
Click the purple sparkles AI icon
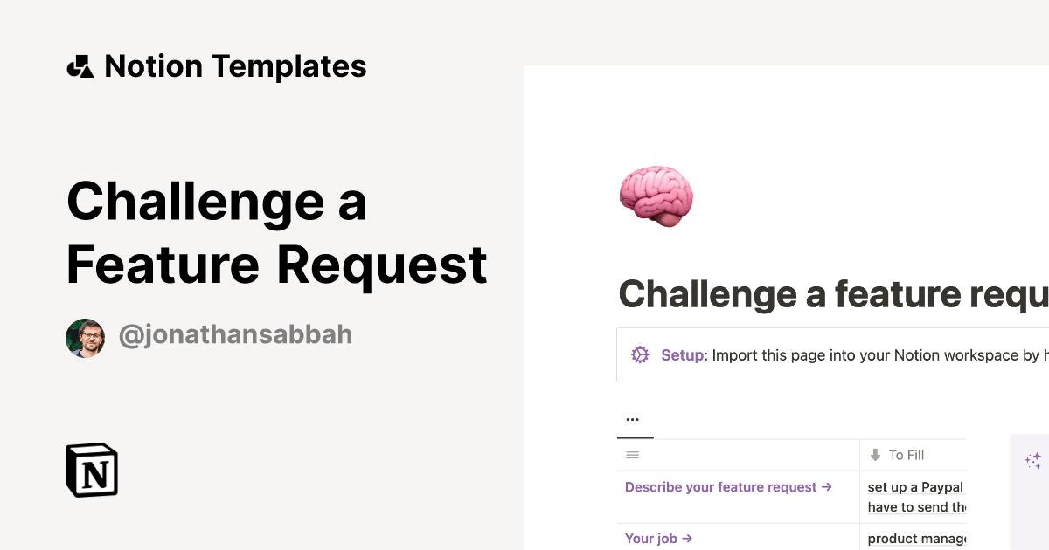click(1032, 461)
